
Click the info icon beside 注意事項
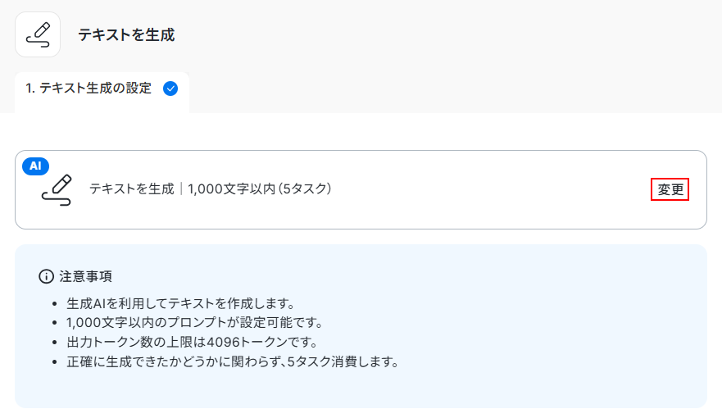pos(46,276)
